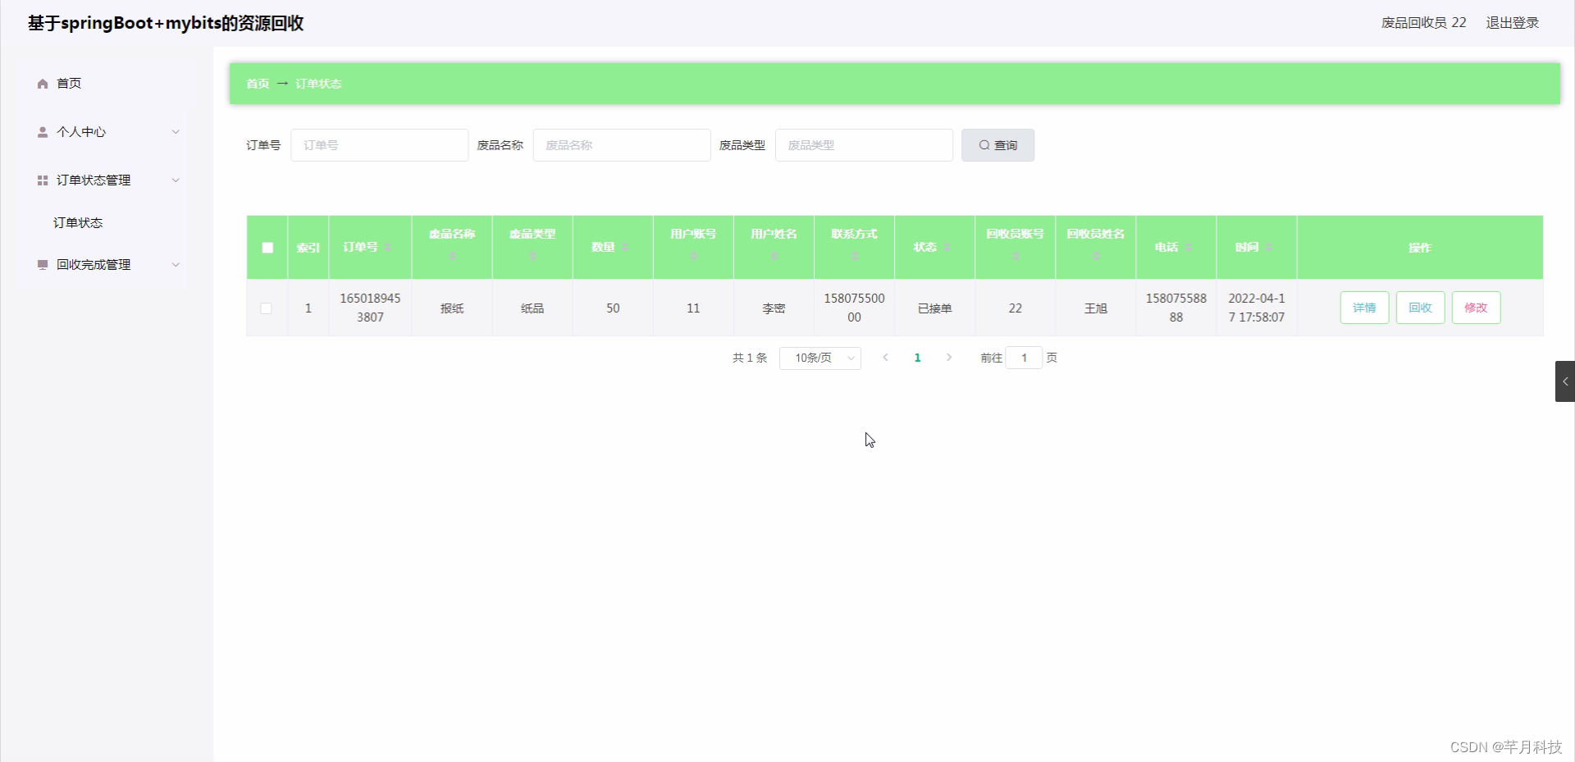This screenshot has width=1575, height=762.
Task: Click the home icon beside 首页
Action: 41,83
